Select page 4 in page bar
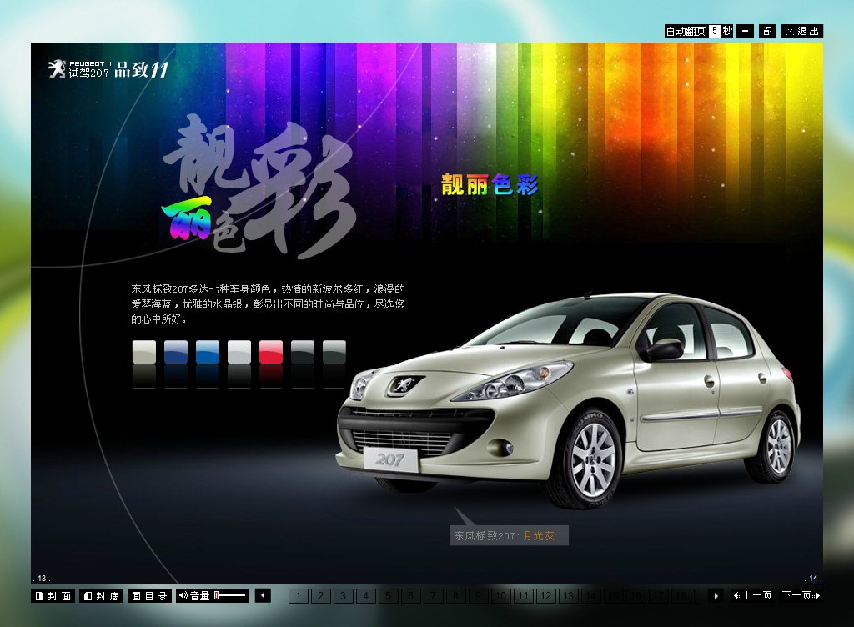 (x=366, y=596)
